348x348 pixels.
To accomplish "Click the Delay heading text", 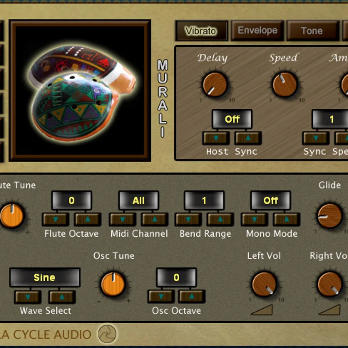I will 212,58.
